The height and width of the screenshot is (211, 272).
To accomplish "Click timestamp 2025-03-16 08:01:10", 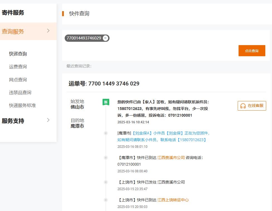I will tap(132, 146).
